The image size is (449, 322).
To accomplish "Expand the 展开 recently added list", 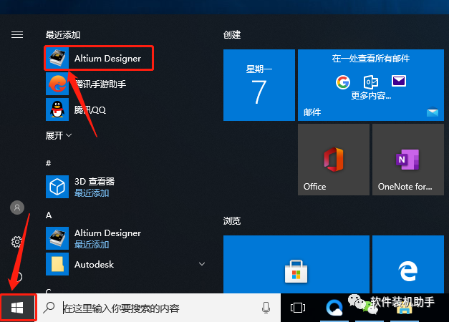I will point(59,135).
